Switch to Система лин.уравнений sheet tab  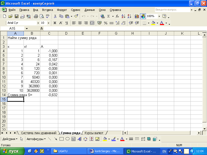coord(39,133)
